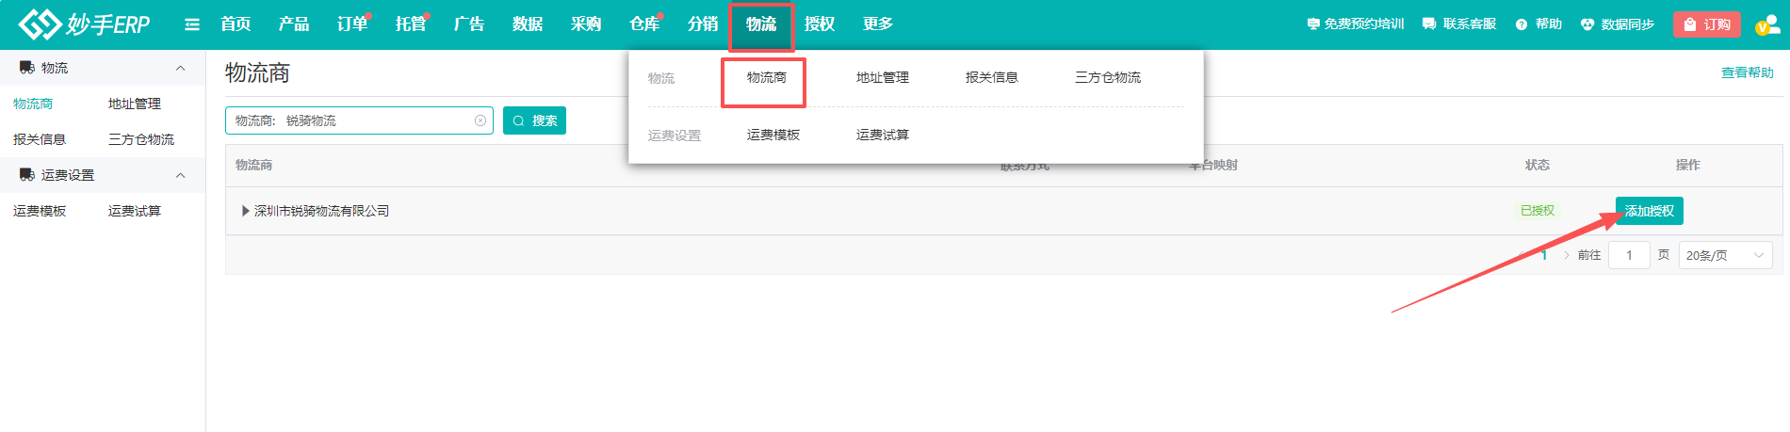1790x432 pixels.
Task: Click the 前往 page number input
Action: click(x=1629, y=255)
